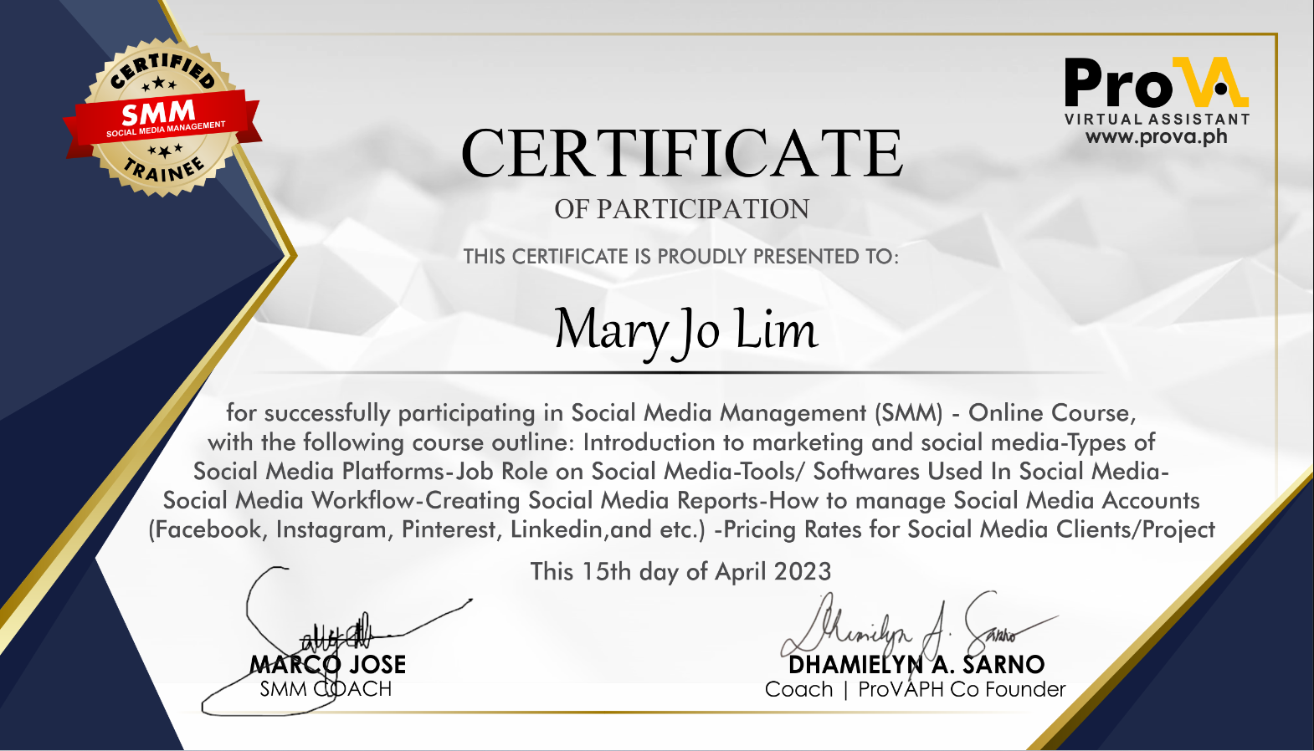Viewport: 1314px width, 751px height.
Task: Select the DHAMIELYN A. SARNO name text
Action: tap(916, 665)
